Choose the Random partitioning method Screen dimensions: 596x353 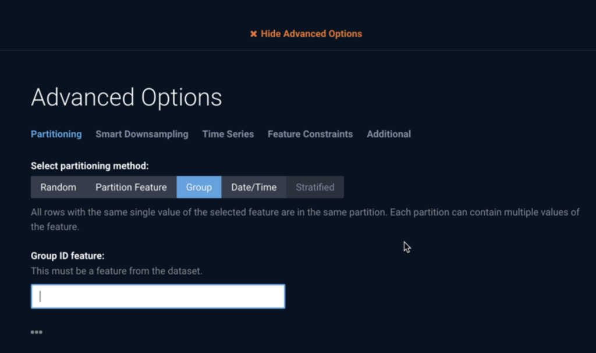pos(58,187)
